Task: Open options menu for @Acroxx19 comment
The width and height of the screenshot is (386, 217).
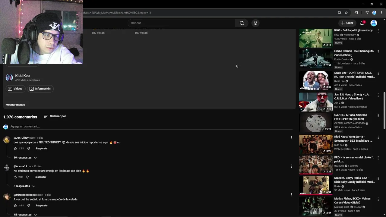Action: [292, 166]
